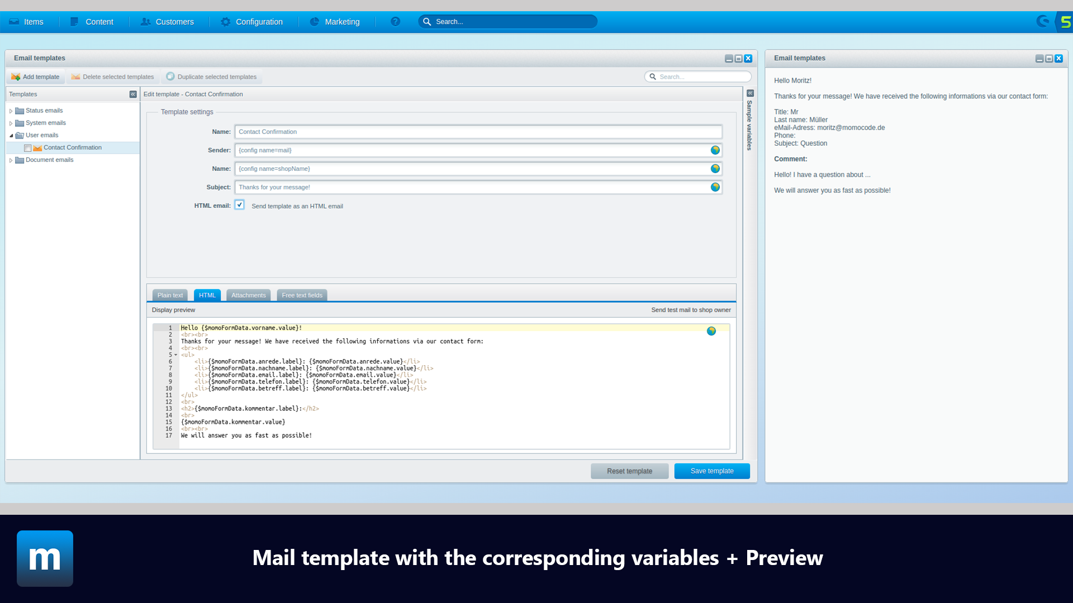This screenshot has height=603, width=1073.
Task: Click globe icon in code editor
Action: pyautogui.click(x=711, y=331)
